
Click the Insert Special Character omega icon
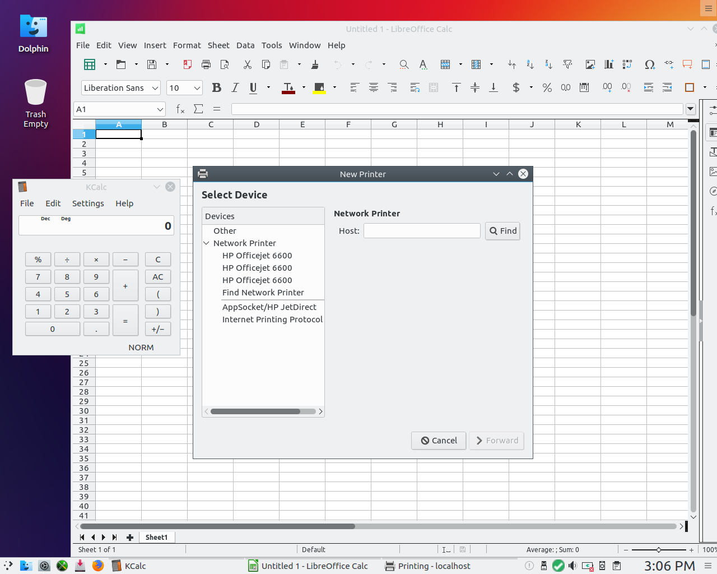650,64
